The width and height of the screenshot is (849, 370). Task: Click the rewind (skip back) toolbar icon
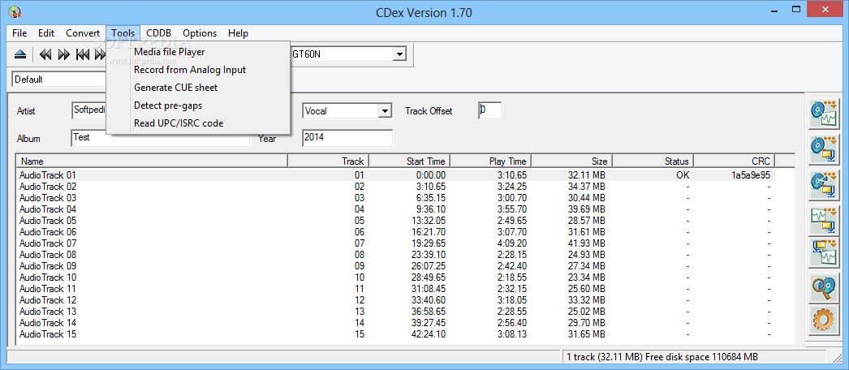46,54
